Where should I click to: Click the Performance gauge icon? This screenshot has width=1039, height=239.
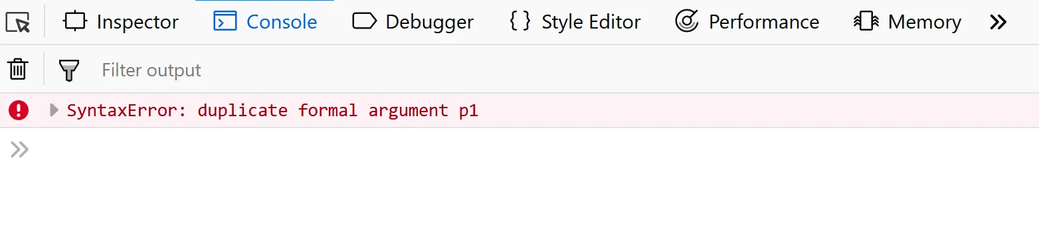(x=687, y=22)
